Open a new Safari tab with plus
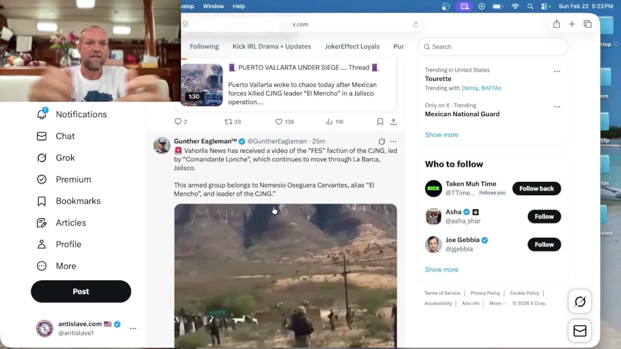The height and width of the screenshot is (349, 621). coord(572,24)
